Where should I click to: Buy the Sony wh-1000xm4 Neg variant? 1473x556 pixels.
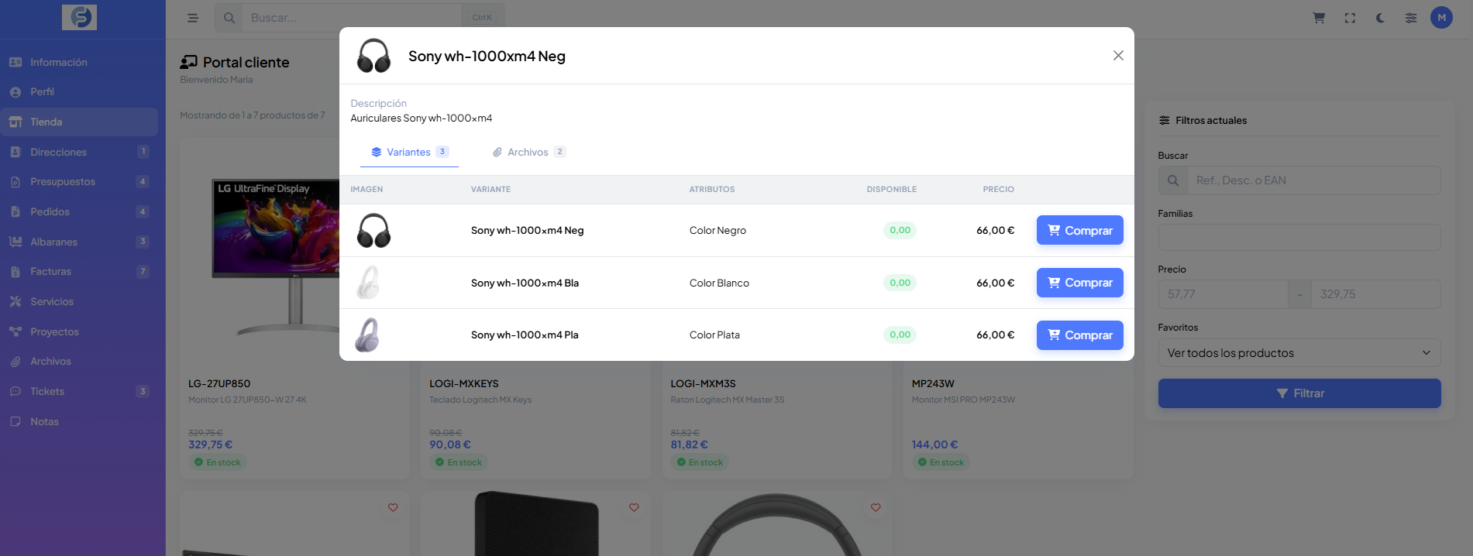click(1079, 230)
